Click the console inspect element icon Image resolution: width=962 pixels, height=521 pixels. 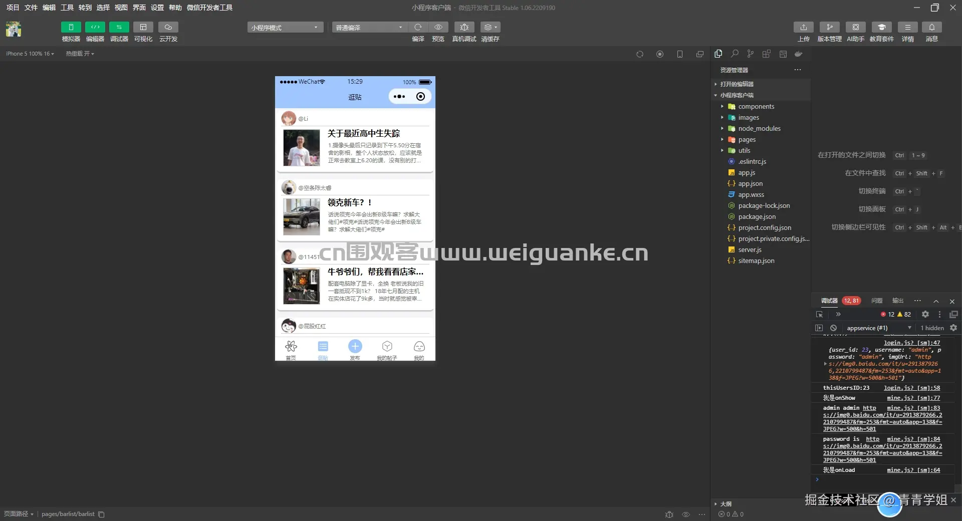[819, 314]
